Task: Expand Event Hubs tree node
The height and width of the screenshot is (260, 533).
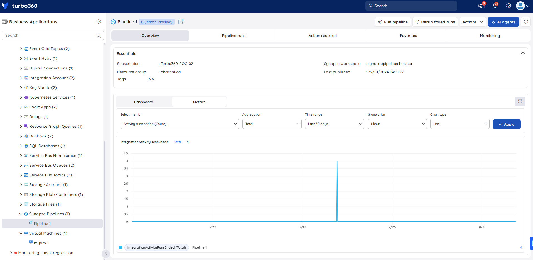Action: (x=21, y=58)
